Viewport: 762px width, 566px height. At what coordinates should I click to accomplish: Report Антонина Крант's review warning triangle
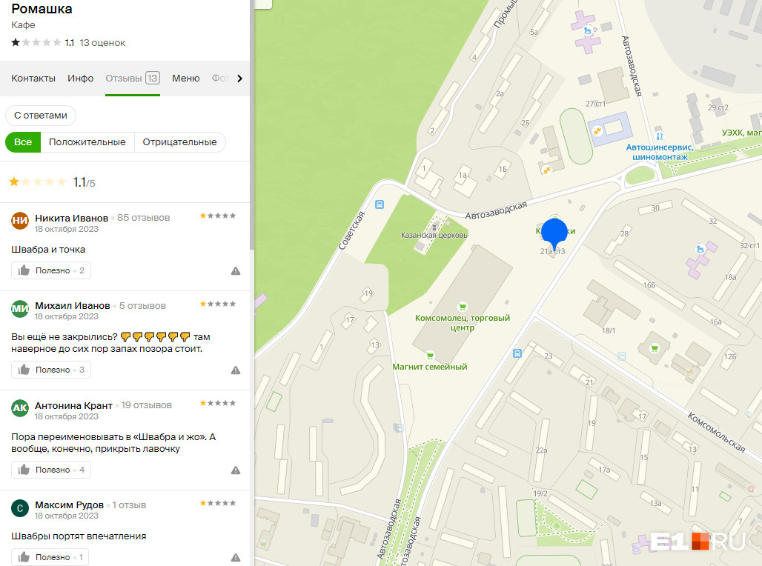point(236,470)
